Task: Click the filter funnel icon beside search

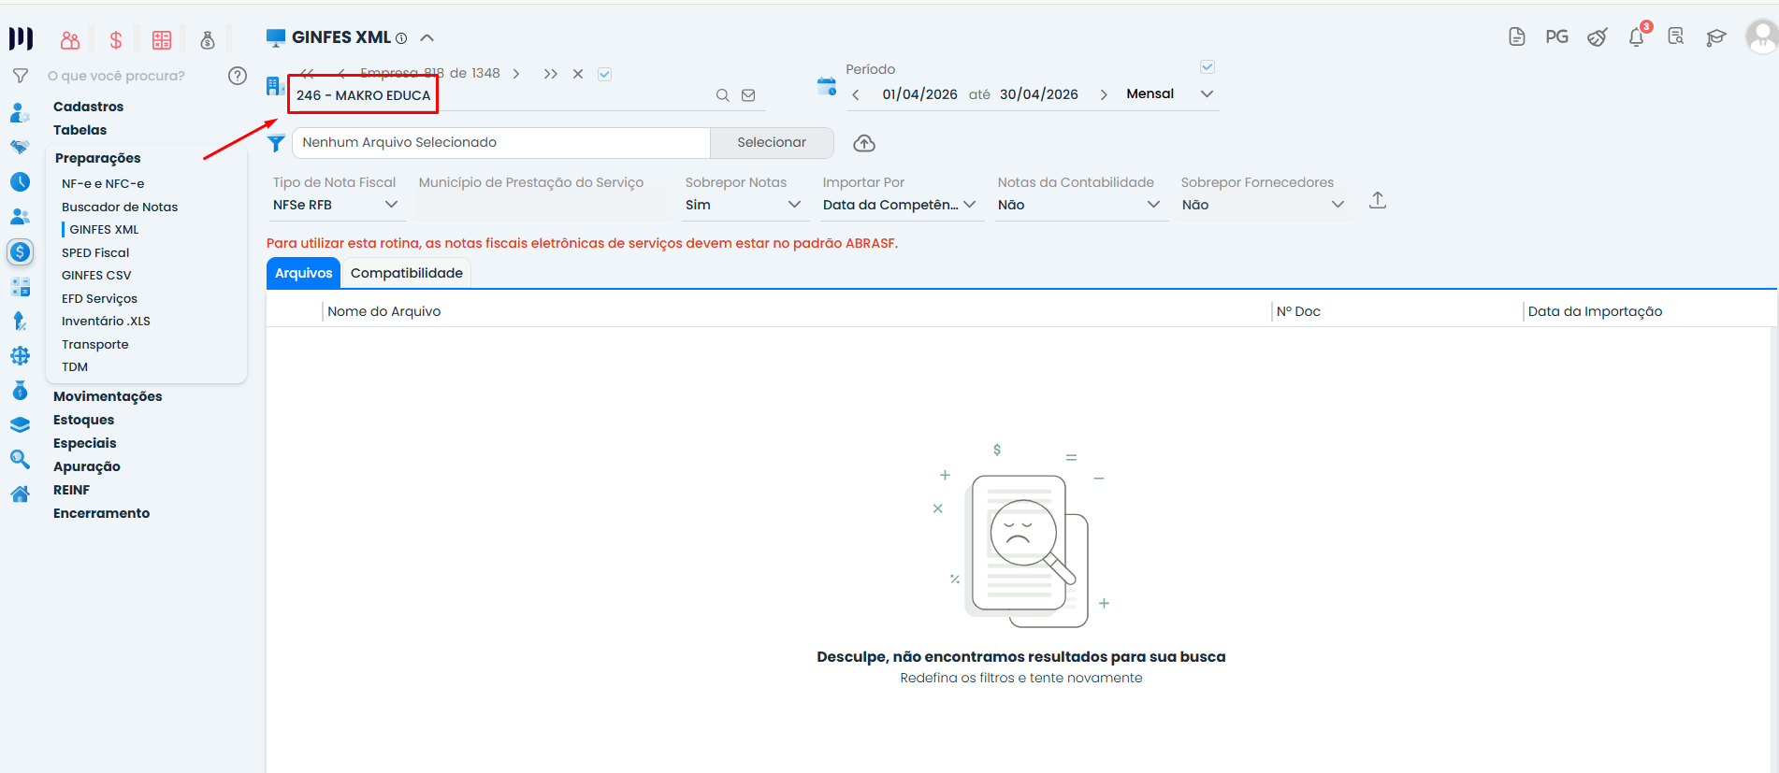Action: 20,76
